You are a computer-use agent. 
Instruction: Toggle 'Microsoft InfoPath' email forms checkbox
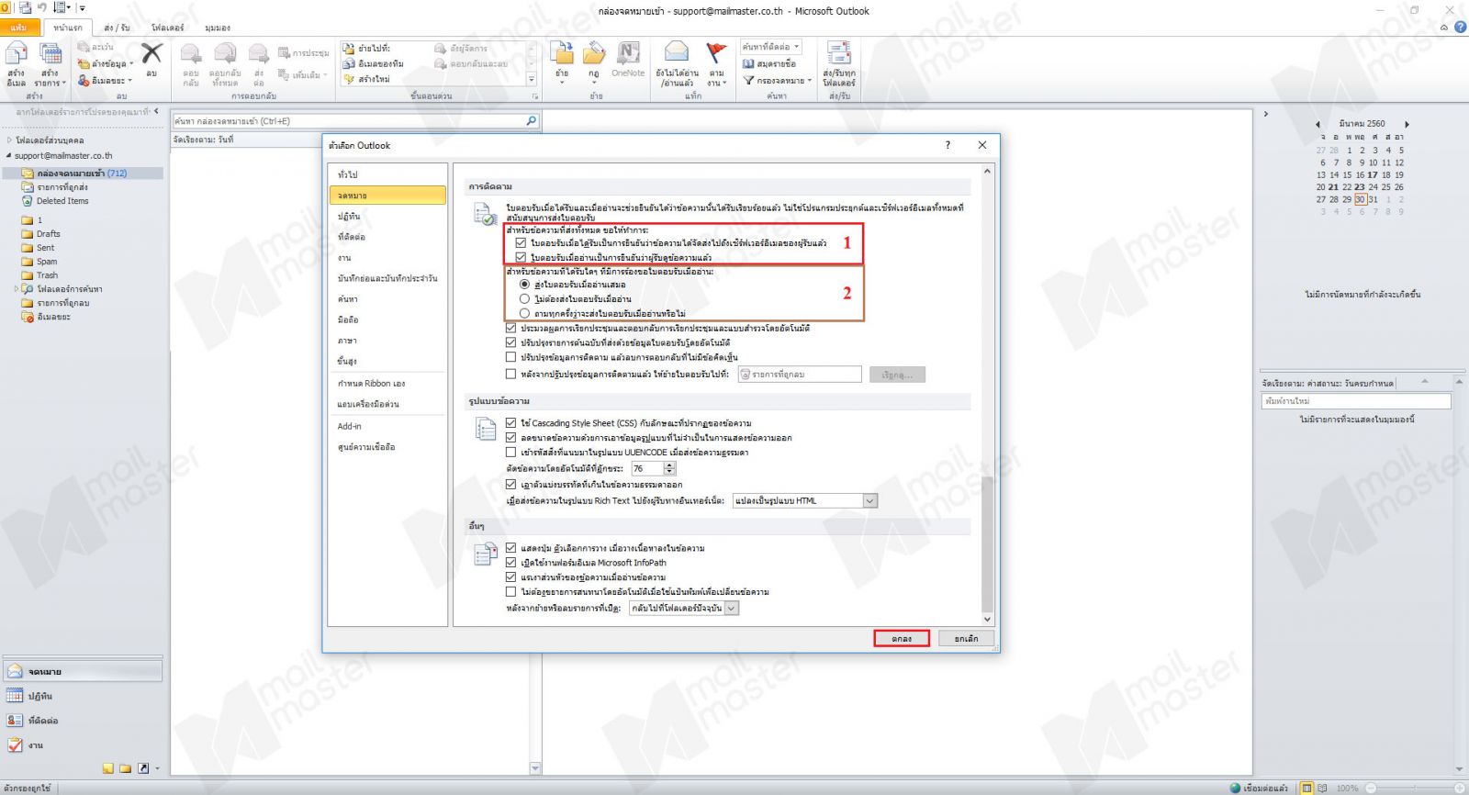pos(510,563)
